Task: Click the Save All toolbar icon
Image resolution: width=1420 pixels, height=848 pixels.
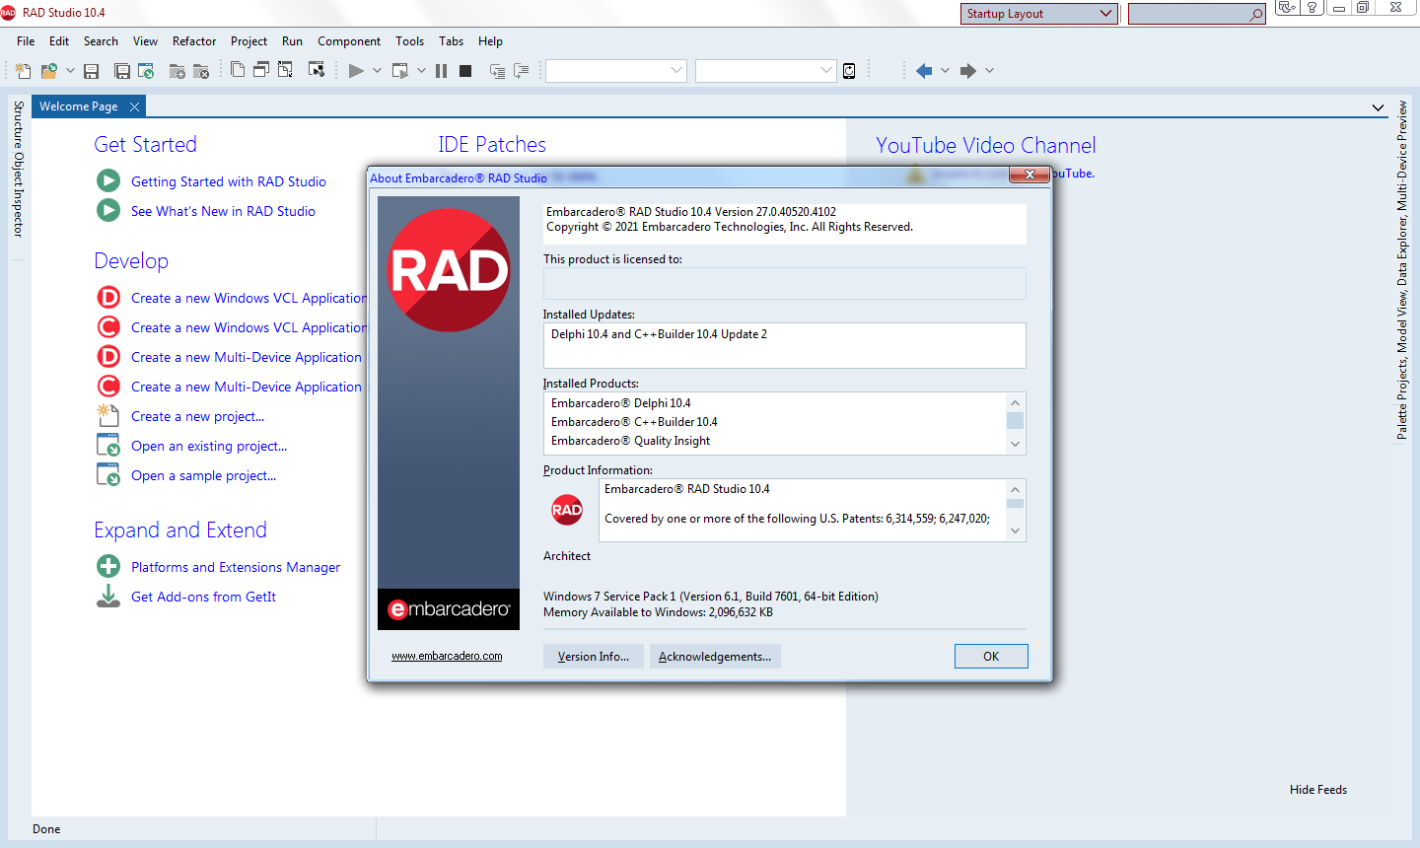Action: [122, 71]
